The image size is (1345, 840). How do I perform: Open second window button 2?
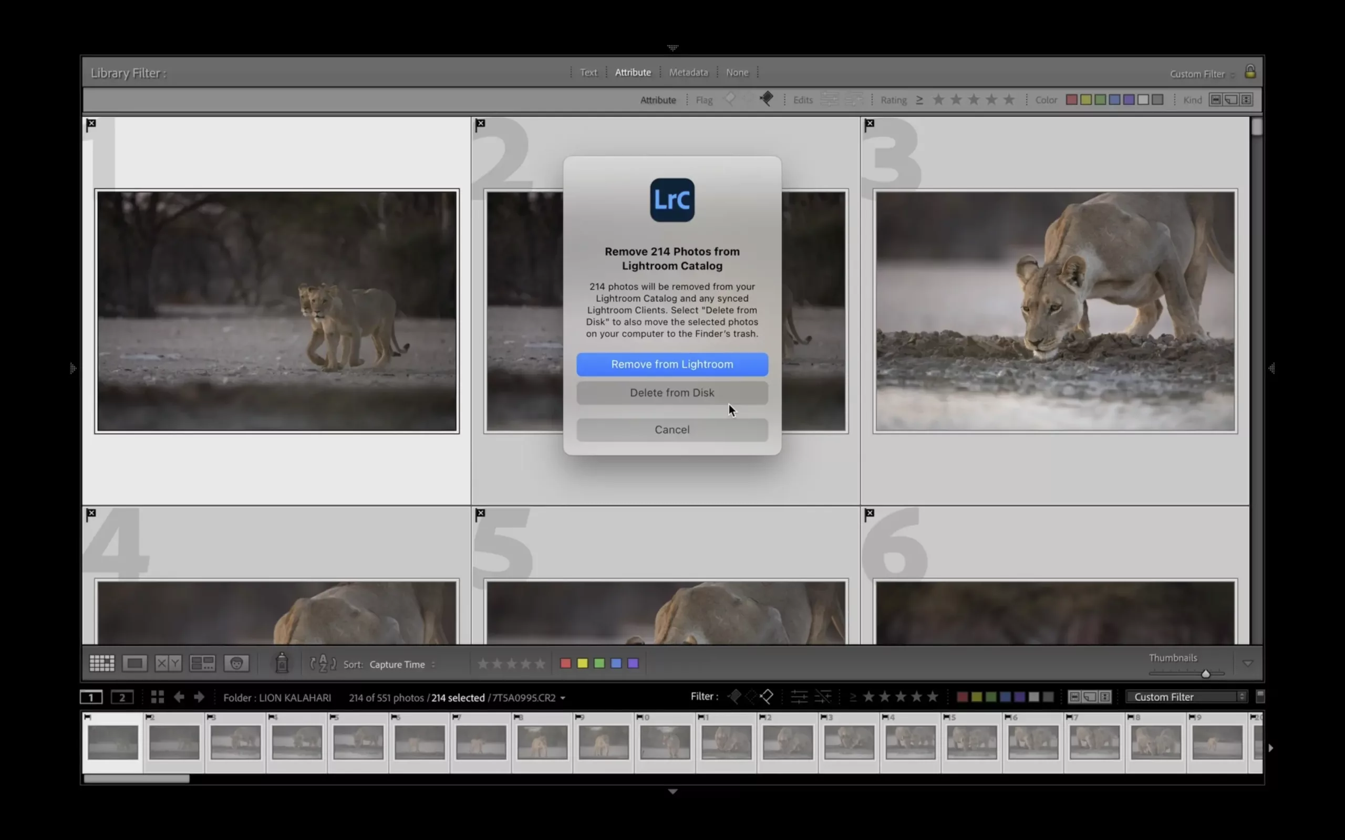tap(122, 697)
